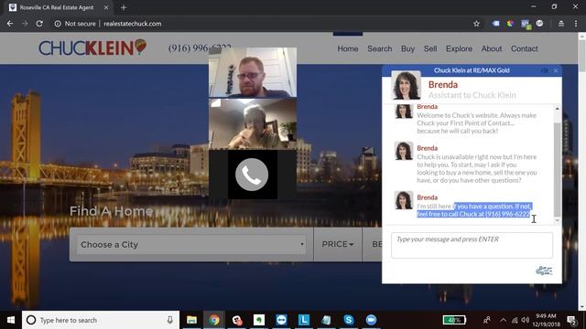This screenshot has height=329, width=586.
Task: Open the blue L app in taskbar
Action: click(x=304, y=320)
